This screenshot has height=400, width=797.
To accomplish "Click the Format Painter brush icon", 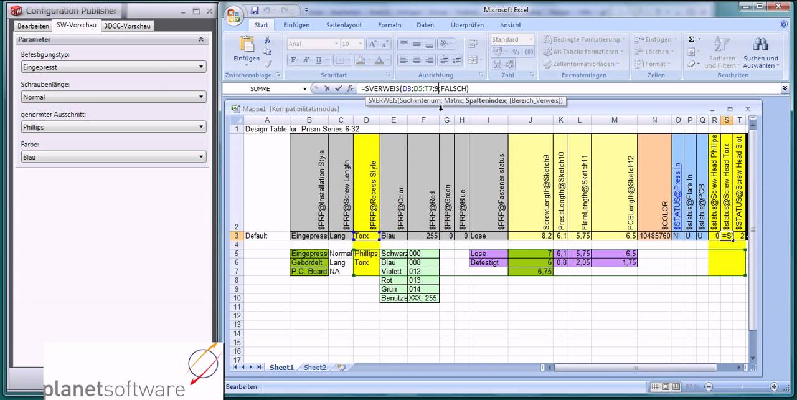I will point(267,63).
